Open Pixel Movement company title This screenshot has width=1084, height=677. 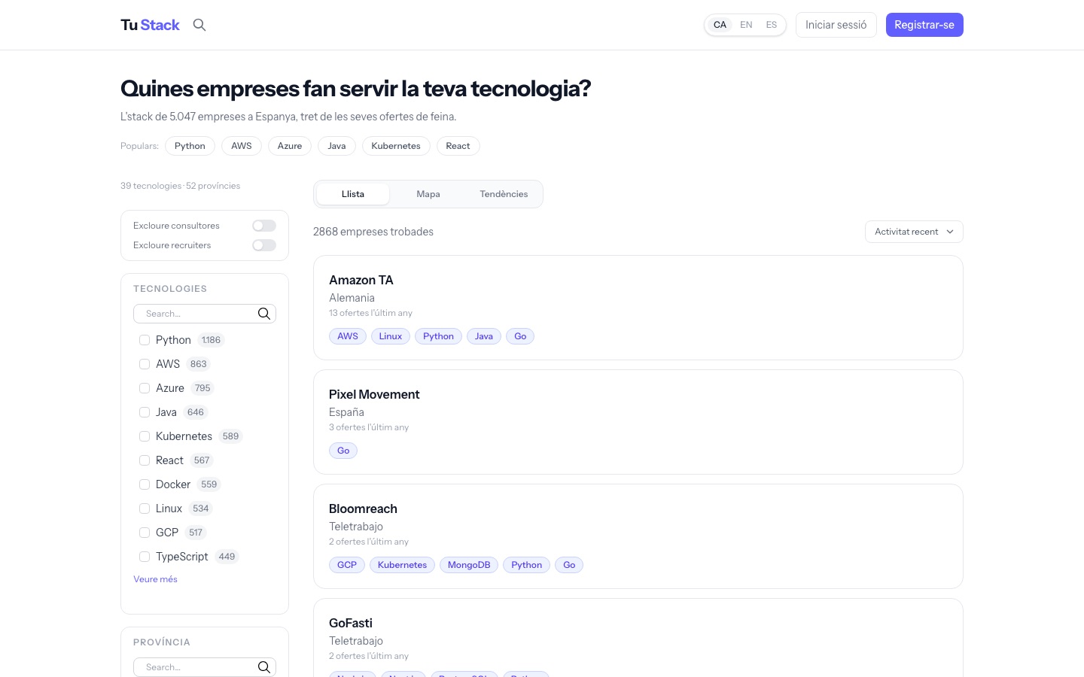pyautogui.click(x=374, y=394)
